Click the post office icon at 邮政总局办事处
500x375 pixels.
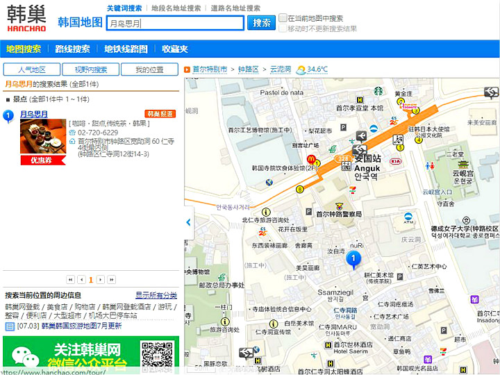pos(222,277)
